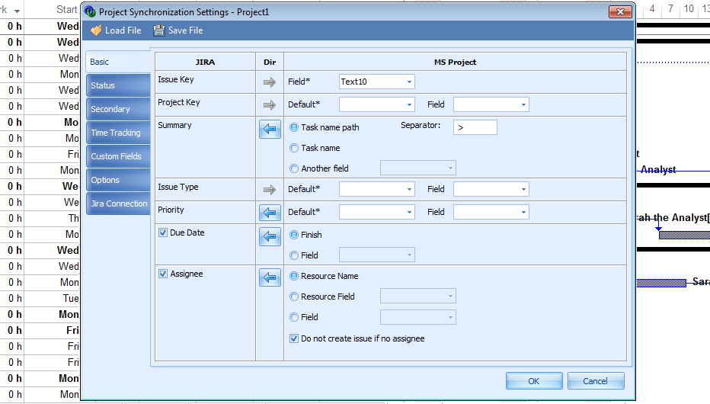Click the Issue Key direction arrow
The image size is (710, 404).
pos(270,82)
